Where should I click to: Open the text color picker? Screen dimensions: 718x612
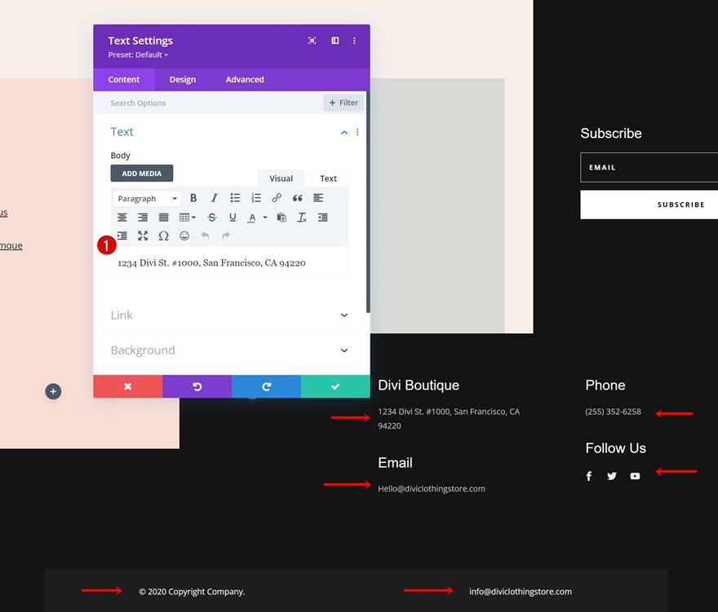coord(253,218)
